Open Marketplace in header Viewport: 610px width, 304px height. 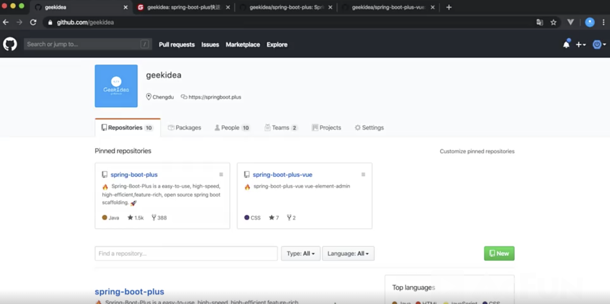pyautogui.click(x=243, y=45)
